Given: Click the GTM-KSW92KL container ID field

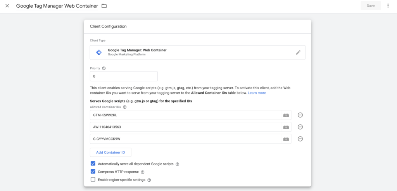Looking at the screenshot, I should pos(185,115).
